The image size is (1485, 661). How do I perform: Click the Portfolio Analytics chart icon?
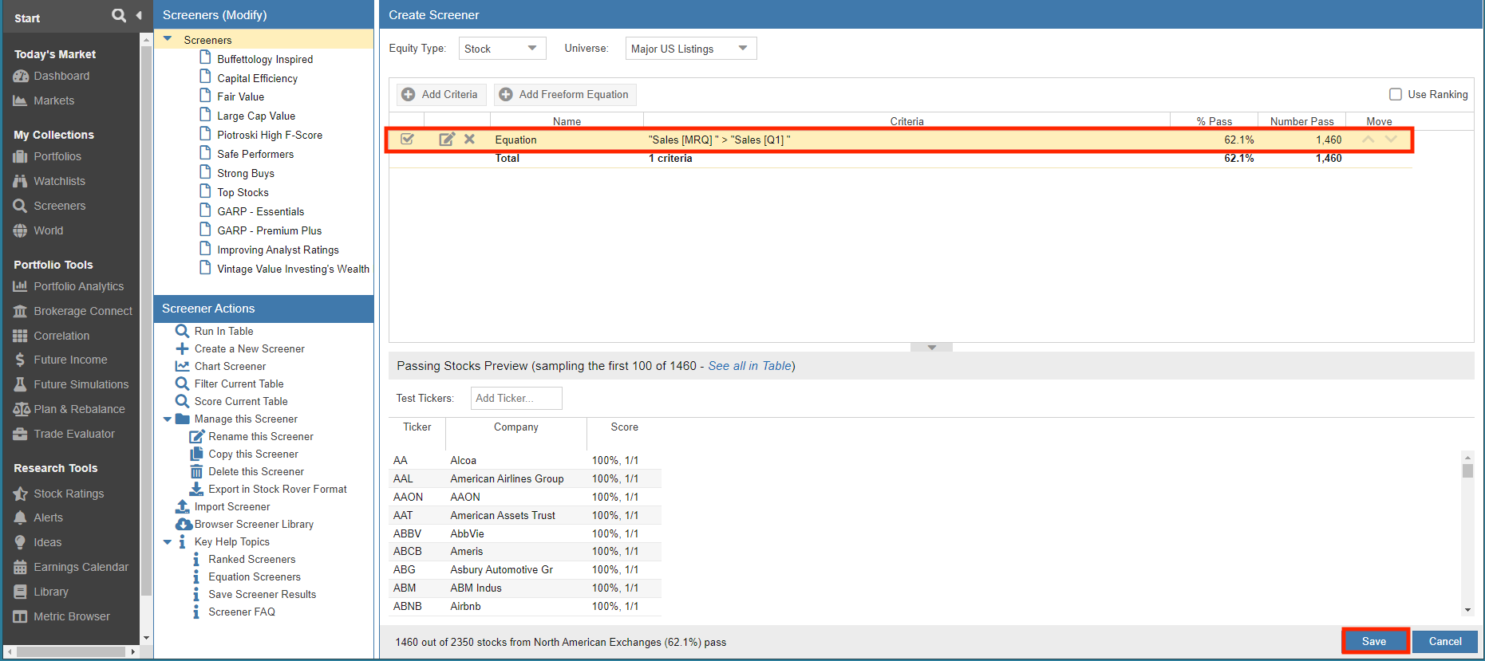tap(20, 286)
